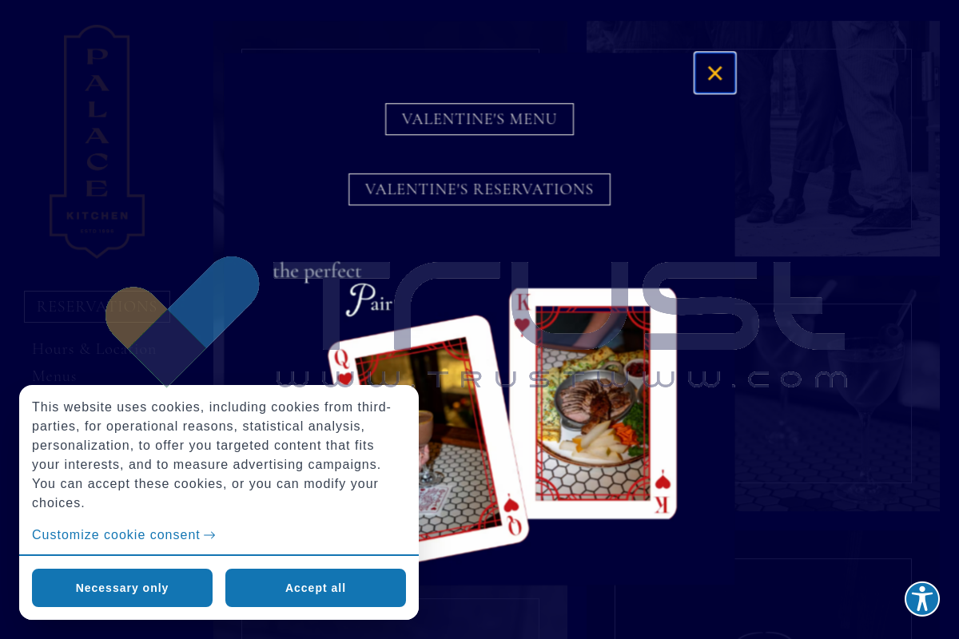Click the Queen of Hearts card image

(x=429, y=439)
